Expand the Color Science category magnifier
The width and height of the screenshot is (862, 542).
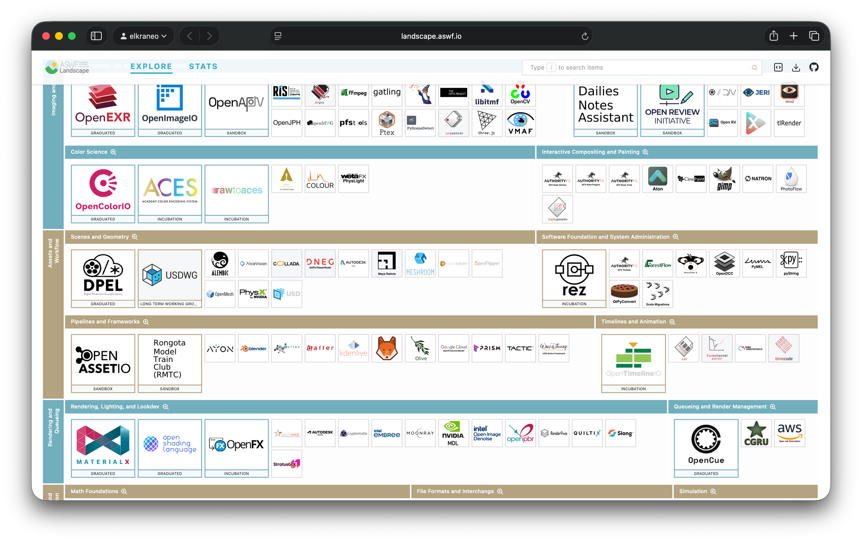click(x=113, y=152)
